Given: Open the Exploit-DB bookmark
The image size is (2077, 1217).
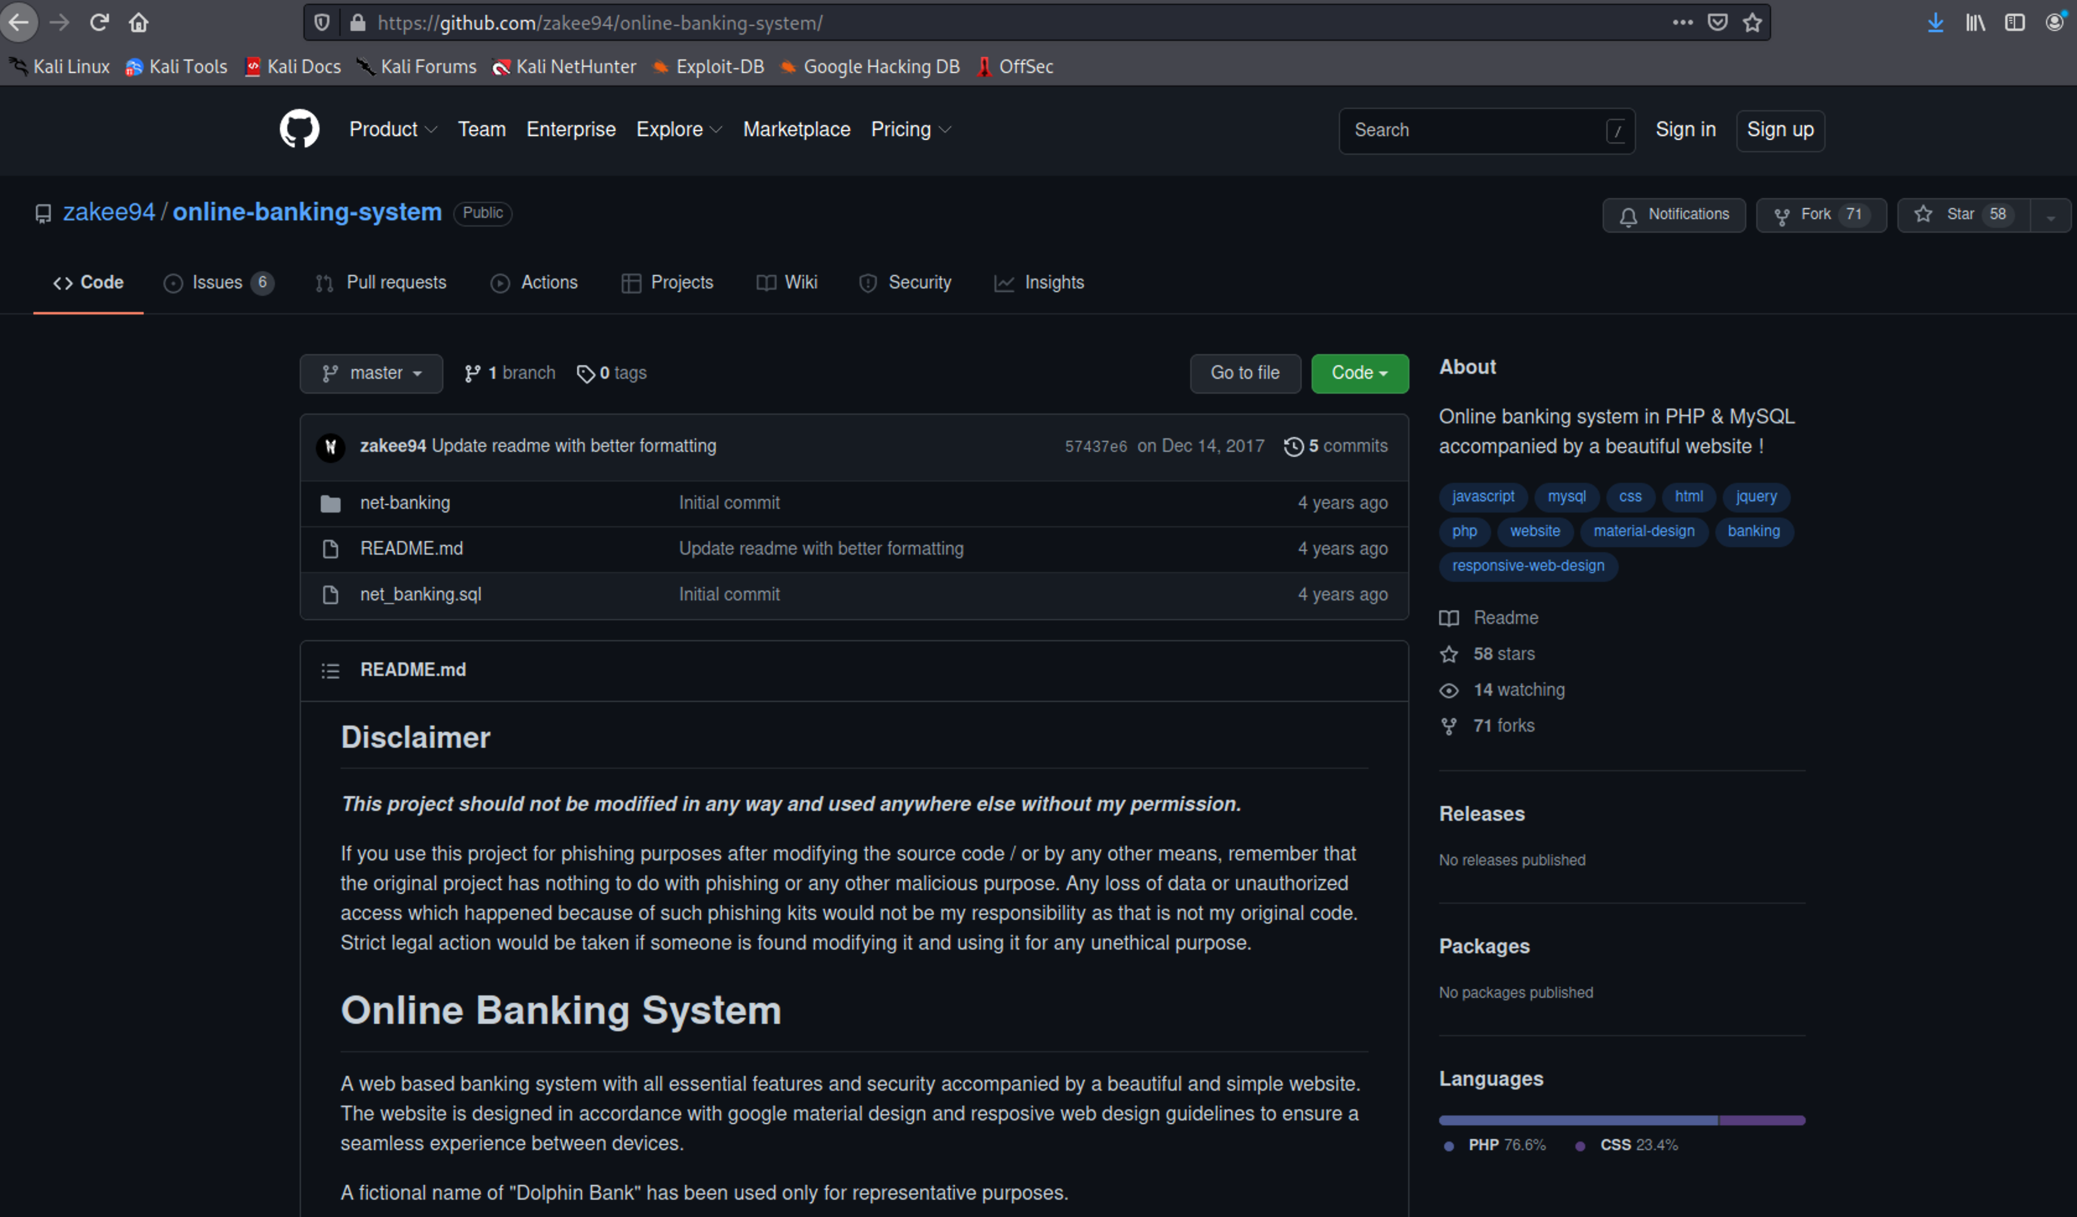Looking at the screenshot, I should coord(708,67).
